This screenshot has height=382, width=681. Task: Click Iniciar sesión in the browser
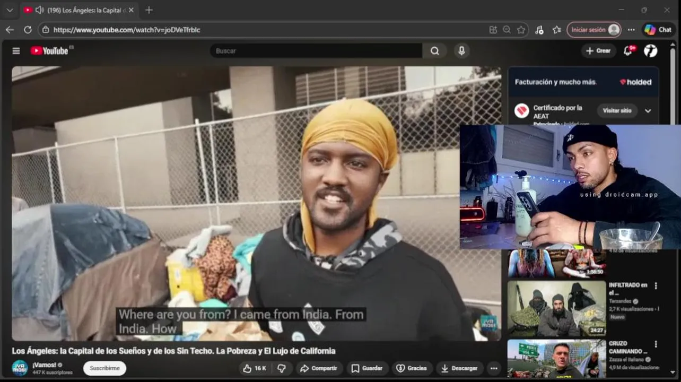[594, 30]
